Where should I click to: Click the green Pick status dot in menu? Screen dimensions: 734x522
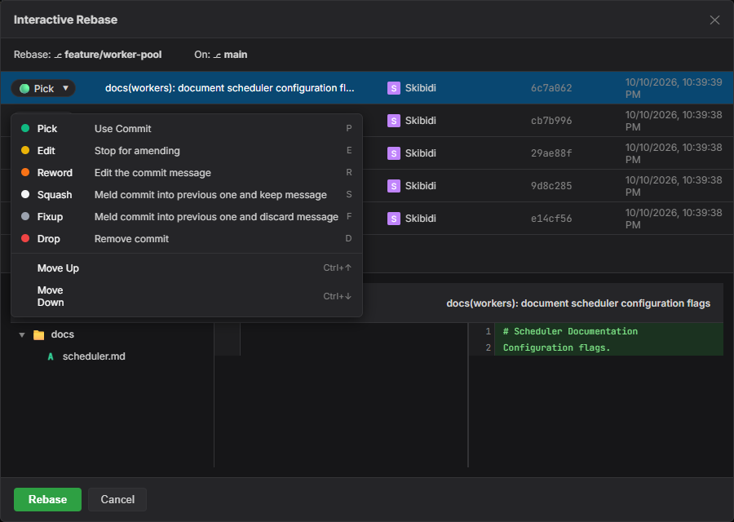coord(25,128)
